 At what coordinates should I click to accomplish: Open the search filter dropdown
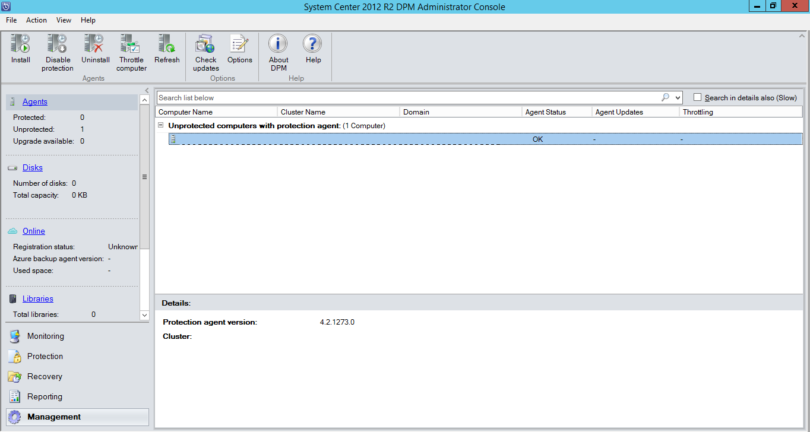click(x=678, y=97)
